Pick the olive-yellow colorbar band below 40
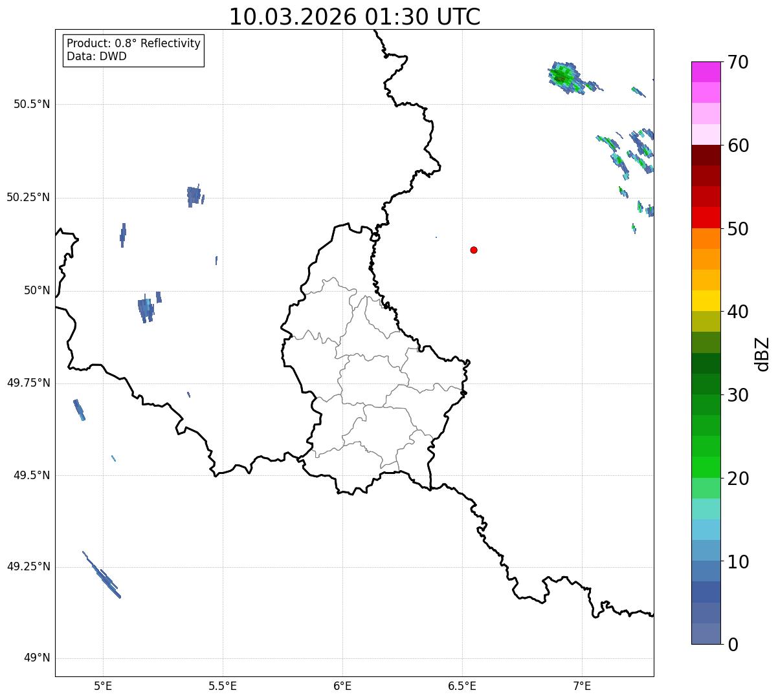The height and width of the screenshot is (699, 778). [x=706, y=321]
